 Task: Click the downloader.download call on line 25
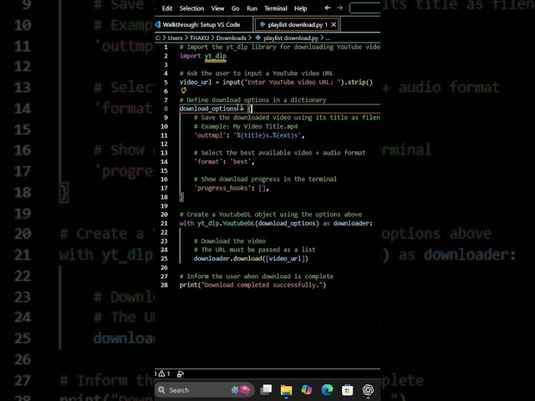[x=251, y=258]
